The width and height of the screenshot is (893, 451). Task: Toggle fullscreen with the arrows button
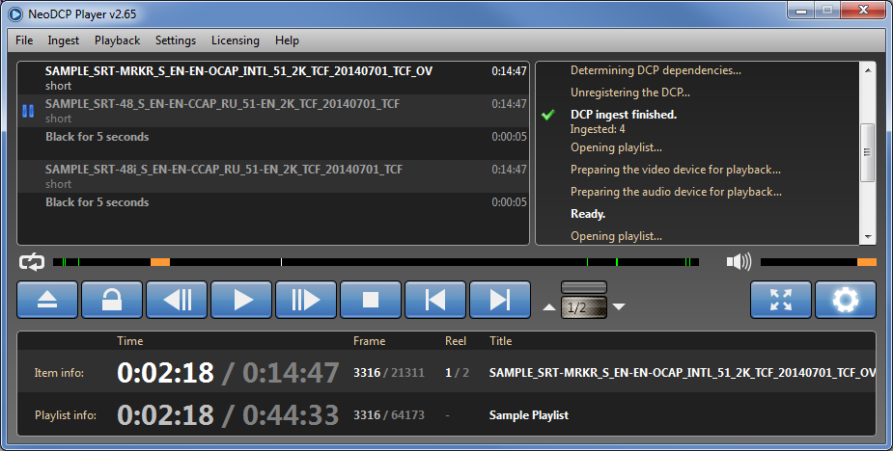point(781,300)
